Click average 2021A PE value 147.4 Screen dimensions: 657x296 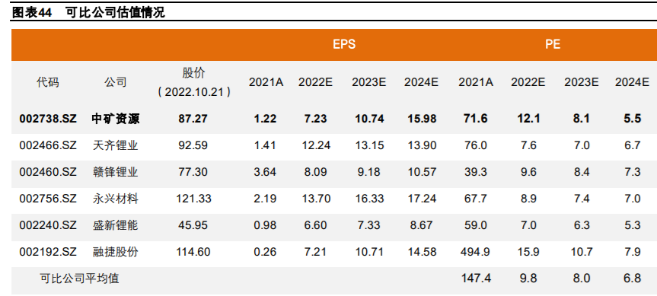475,278
